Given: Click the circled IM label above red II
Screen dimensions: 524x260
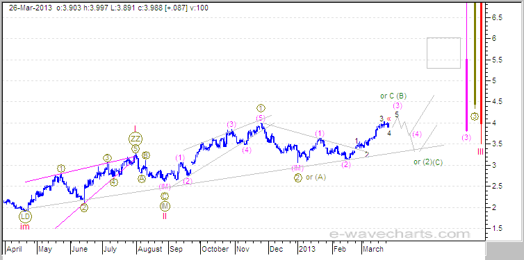Looking at the screenshot, I should pyautogui.click(x=165, y=207).
